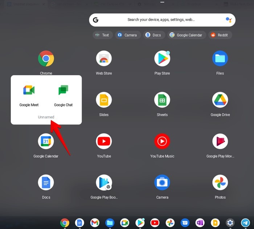Select the Docs suggestion chip
Image resolution: width=254 pixels, height=229 pixels.
(x=154, y=35)
